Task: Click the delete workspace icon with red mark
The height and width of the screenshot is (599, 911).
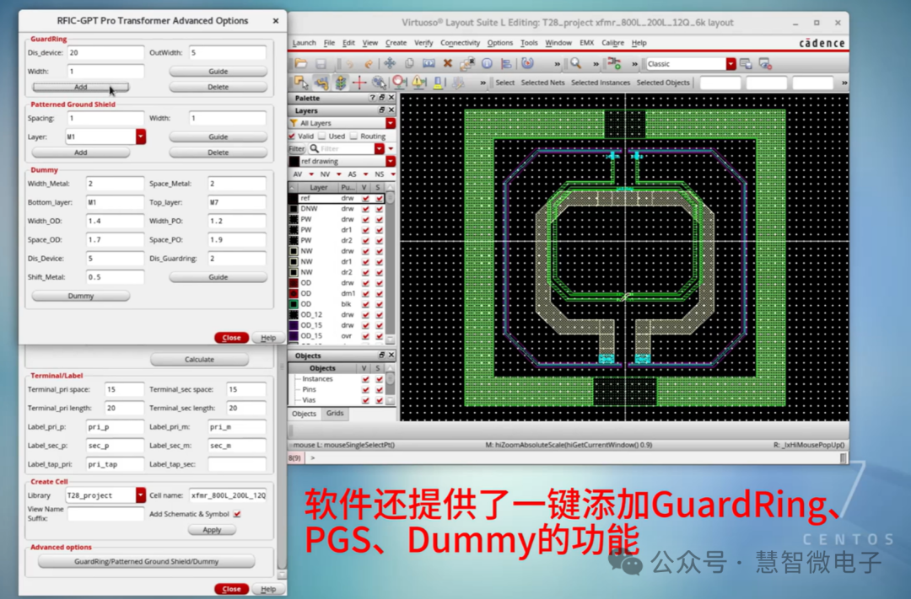Action: click(765, 63)
